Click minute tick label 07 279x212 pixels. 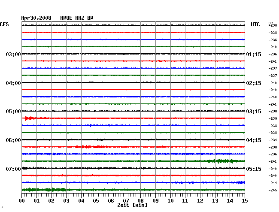click(x=126, y=201)
